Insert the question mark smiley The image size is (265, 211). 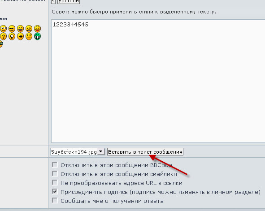(3, 36)
